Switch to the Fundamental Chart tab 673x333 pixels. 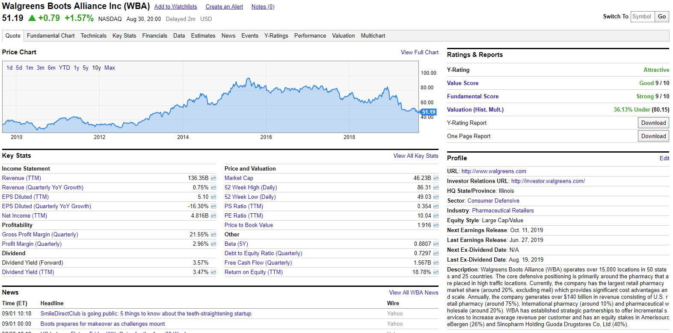50,36
